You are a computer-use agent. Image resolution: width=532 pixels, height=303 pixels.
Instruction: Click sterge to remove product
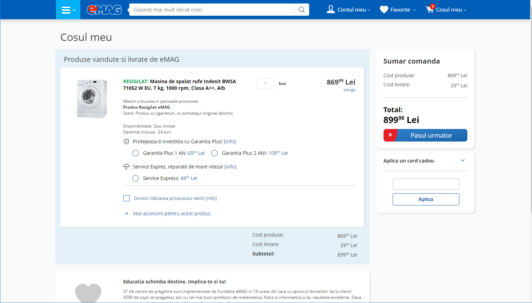click(x=349, y=90)
